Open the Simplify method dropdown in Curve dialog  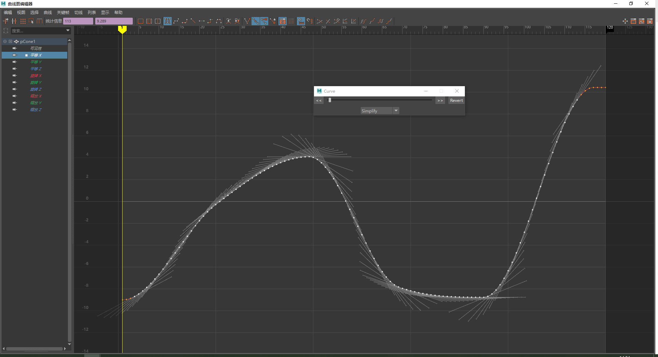pyautogui.click(x=396, y=111)
